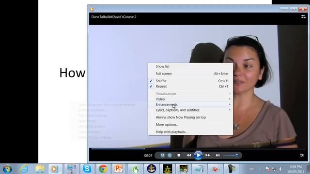
Task: Click the green flame taskbar icon
Action: 136,169
